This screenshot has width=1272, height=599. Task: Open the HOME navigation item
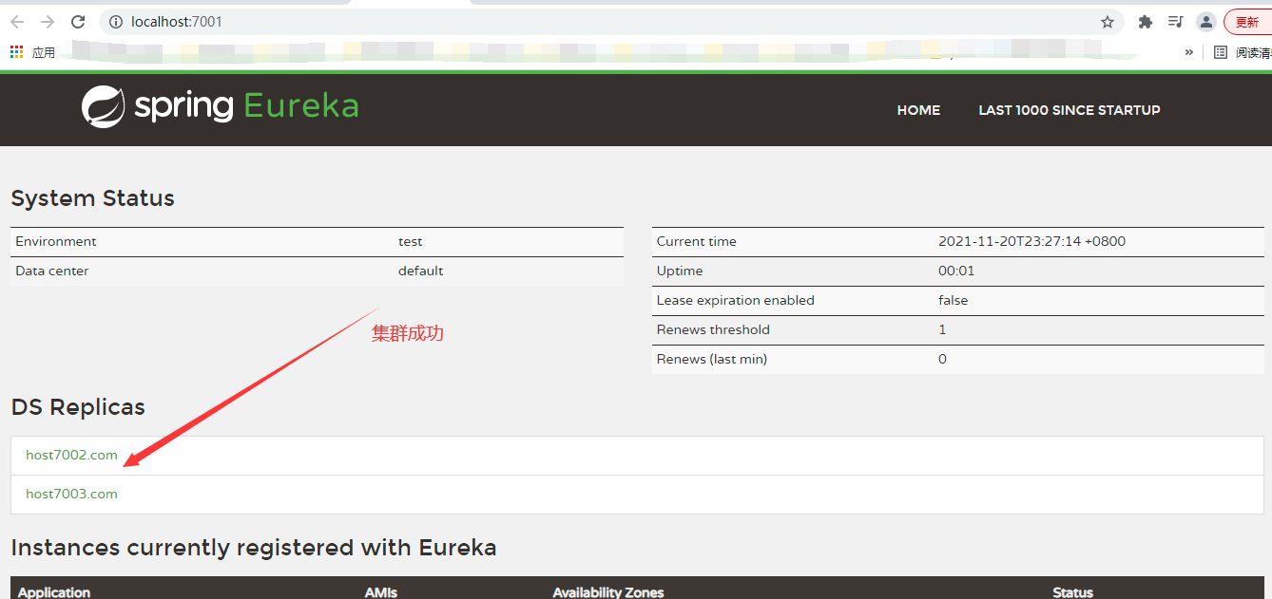[x=918, y=110]
